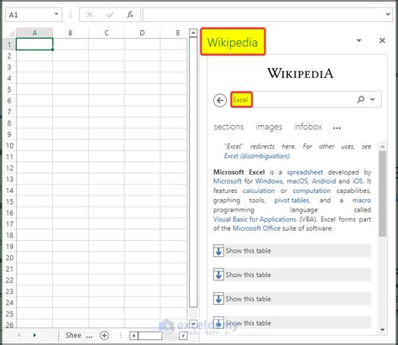Click the first Show this table label
Viewport: 398px width, 345px height.
click(x=249, y=251)
